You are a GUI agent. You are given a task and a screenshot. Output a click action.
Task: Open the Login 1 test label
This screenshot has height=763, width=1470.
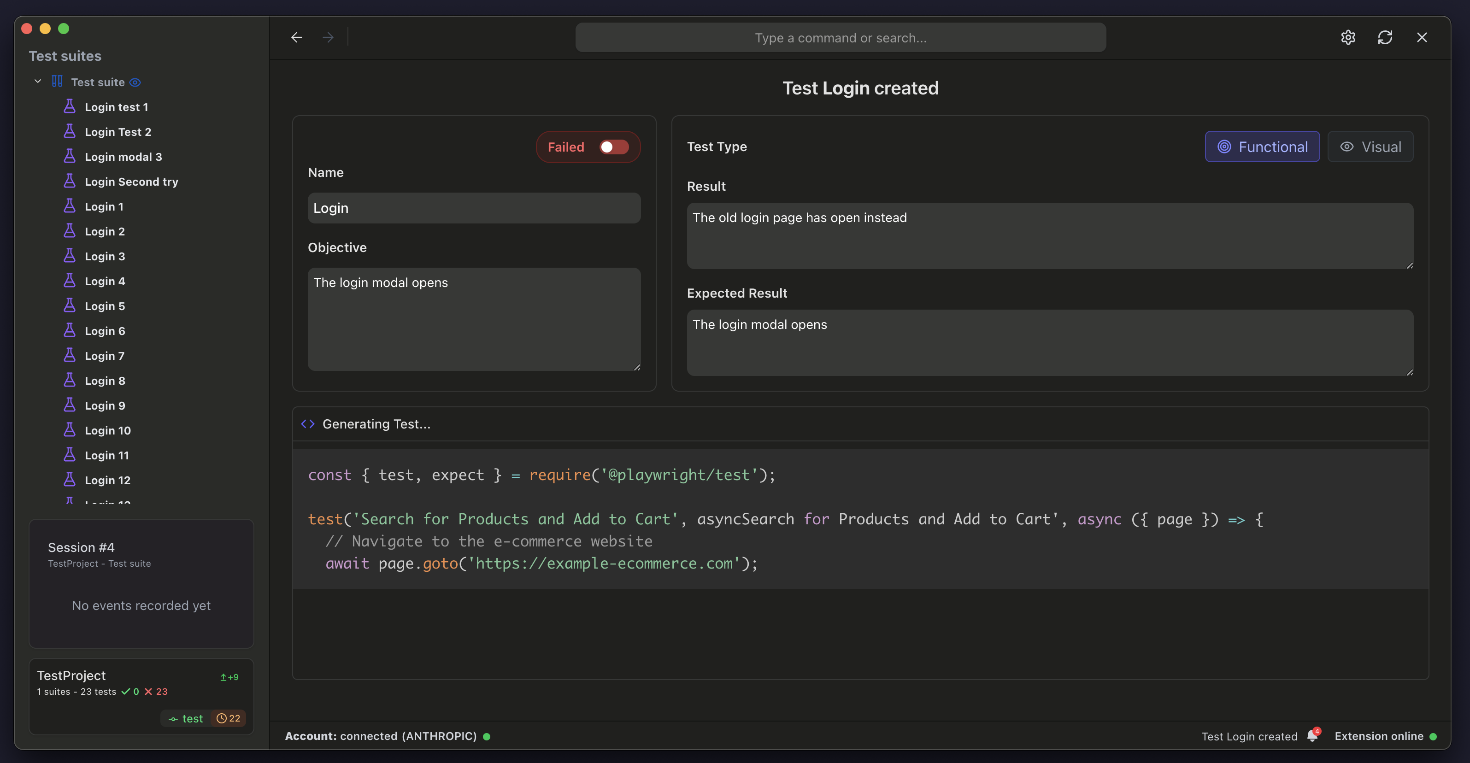click(x=104, y=206)
